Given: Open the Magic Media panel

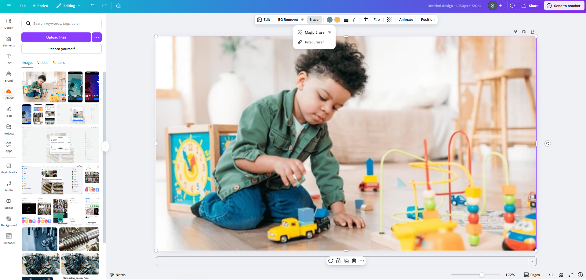Looking at the screenshot, I should pos(9,168).
